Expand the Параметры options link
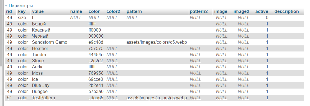 19,6
